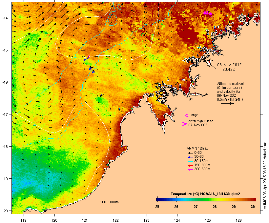Click the 'Argo' legend label
Viewport: 269px width, 223px height.
click(195, 115)
